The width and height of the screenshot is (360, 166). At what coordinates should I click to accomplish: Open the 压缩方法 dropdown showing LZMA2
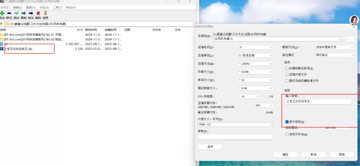pyautogui.click(x=256, y=64)
